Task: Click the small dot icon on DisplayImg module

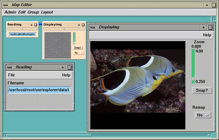Action: 79,25
